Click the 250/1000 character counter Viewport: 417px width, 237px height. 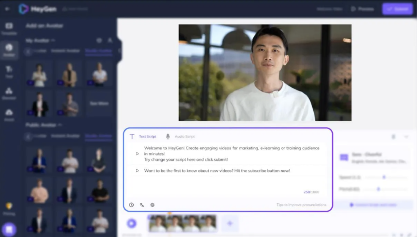(311, 192)
